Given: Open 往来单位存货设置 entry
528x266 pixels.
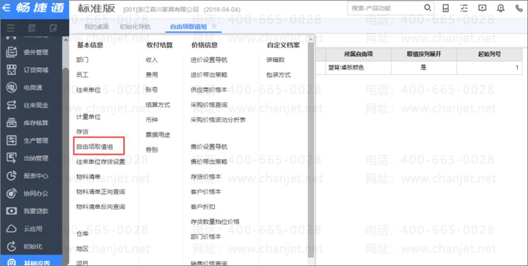Looking at the screenshot, I should [101, 162].
